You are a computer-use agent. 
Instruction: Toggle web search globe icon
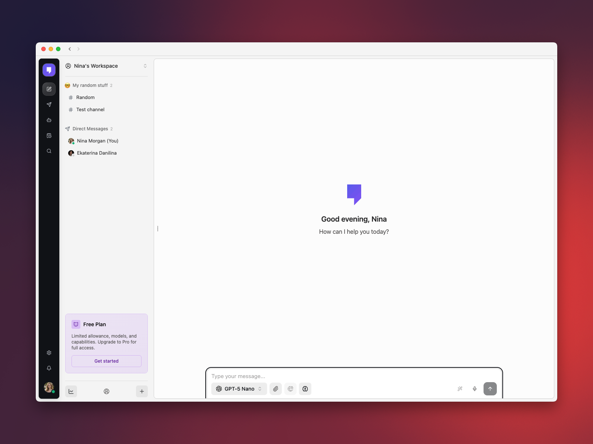(290, 389)
